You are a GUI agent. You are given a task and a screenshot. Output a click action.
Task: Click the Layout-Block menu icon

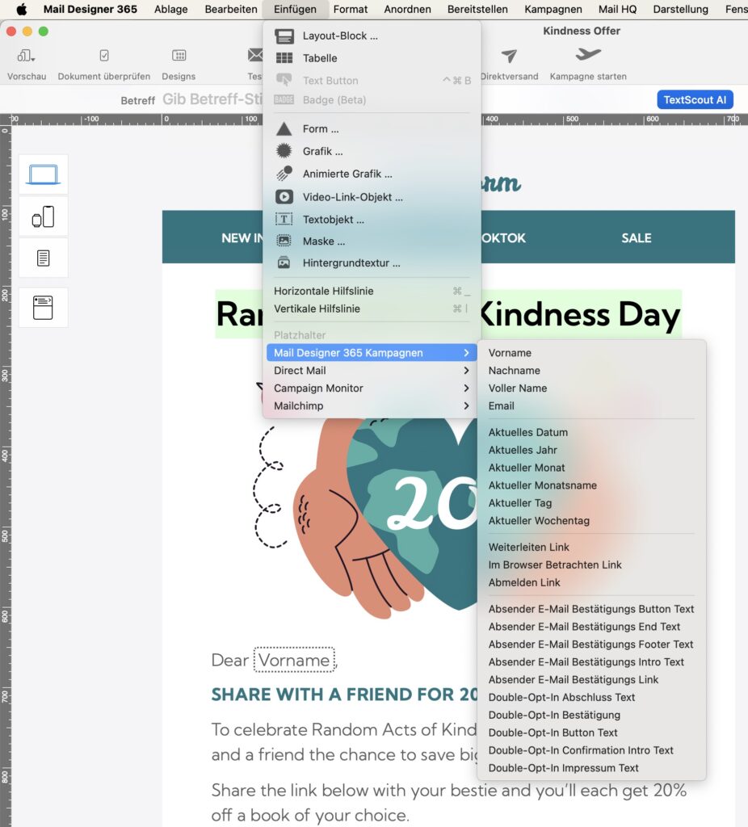pyautogui.click(x=284, y=36)
